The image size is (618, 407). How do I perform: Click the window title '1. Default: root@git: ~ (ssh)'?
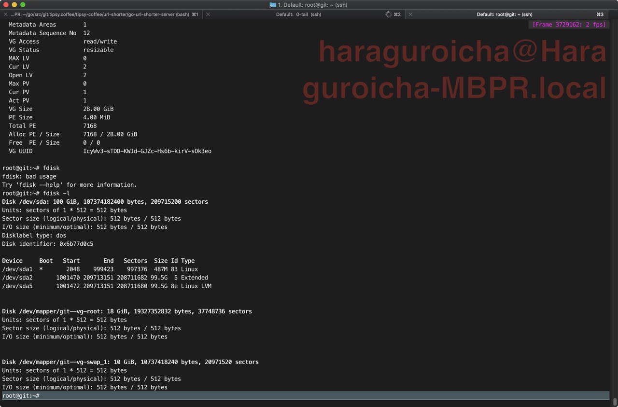click(x=312, y=5)
